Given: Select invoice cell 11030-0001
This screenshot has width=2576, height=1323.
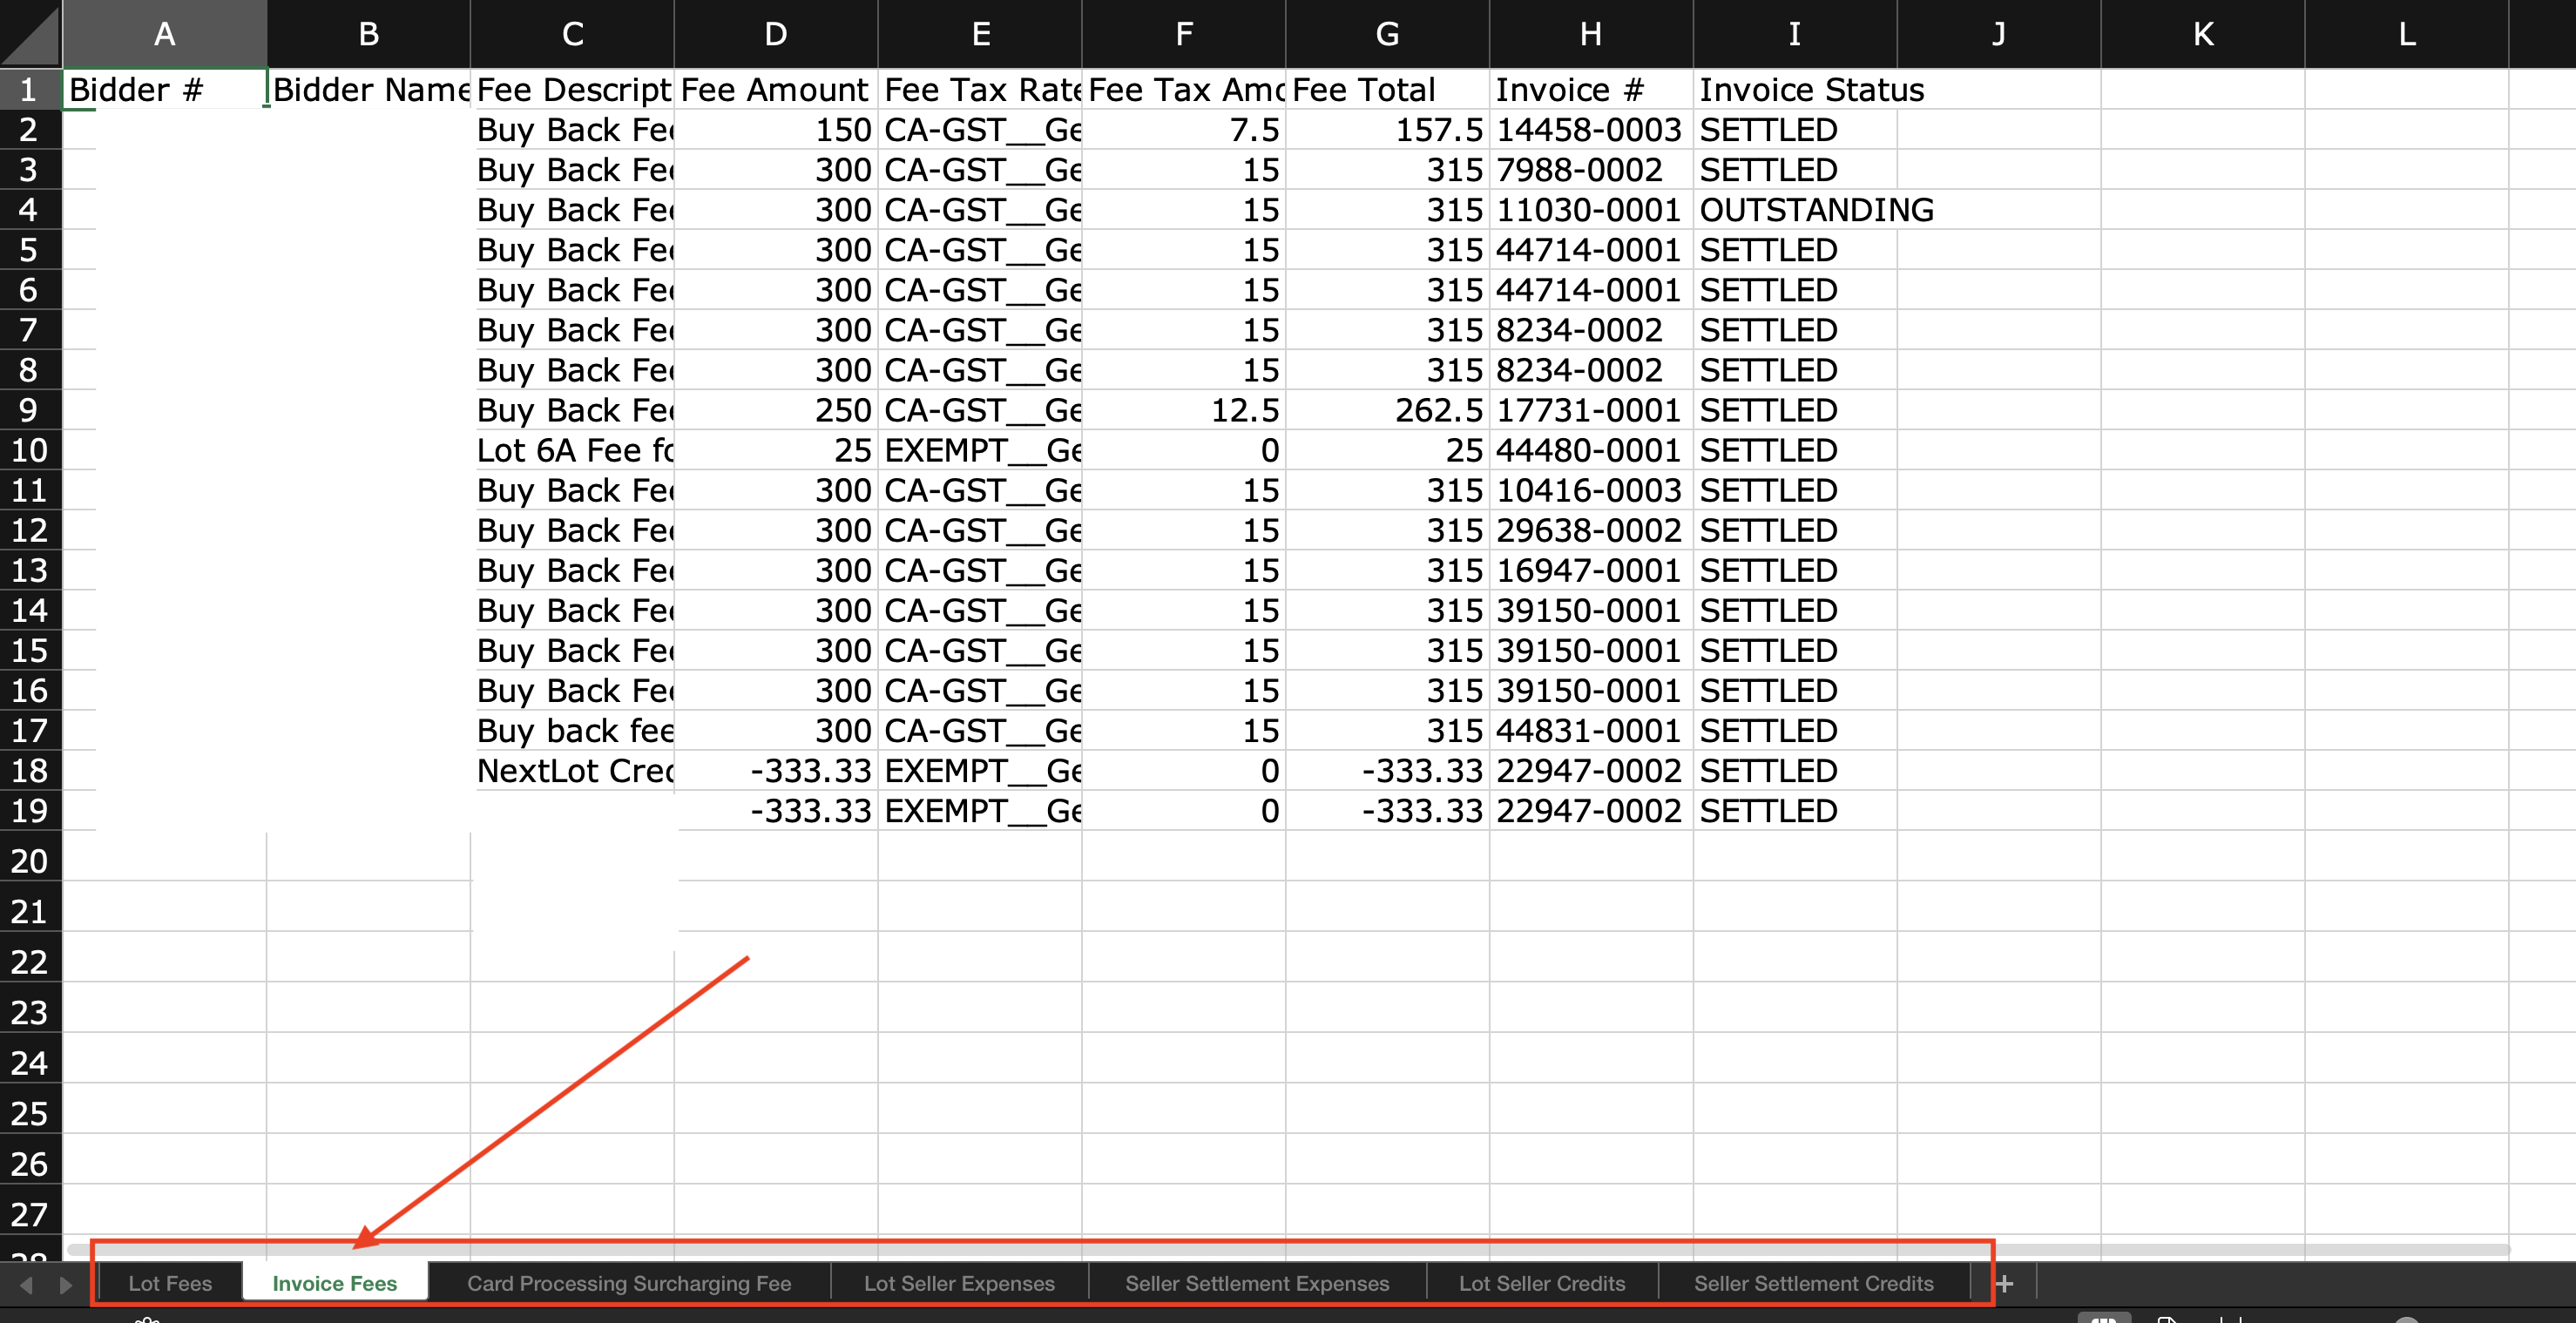Looking at the screenshot, I should click(1591, 210).
